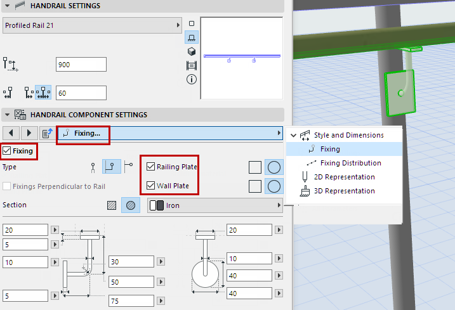Screen dimensions: 455x310
Task: Click the 2D Representation pen icon
Action: (x=305, y=177)
